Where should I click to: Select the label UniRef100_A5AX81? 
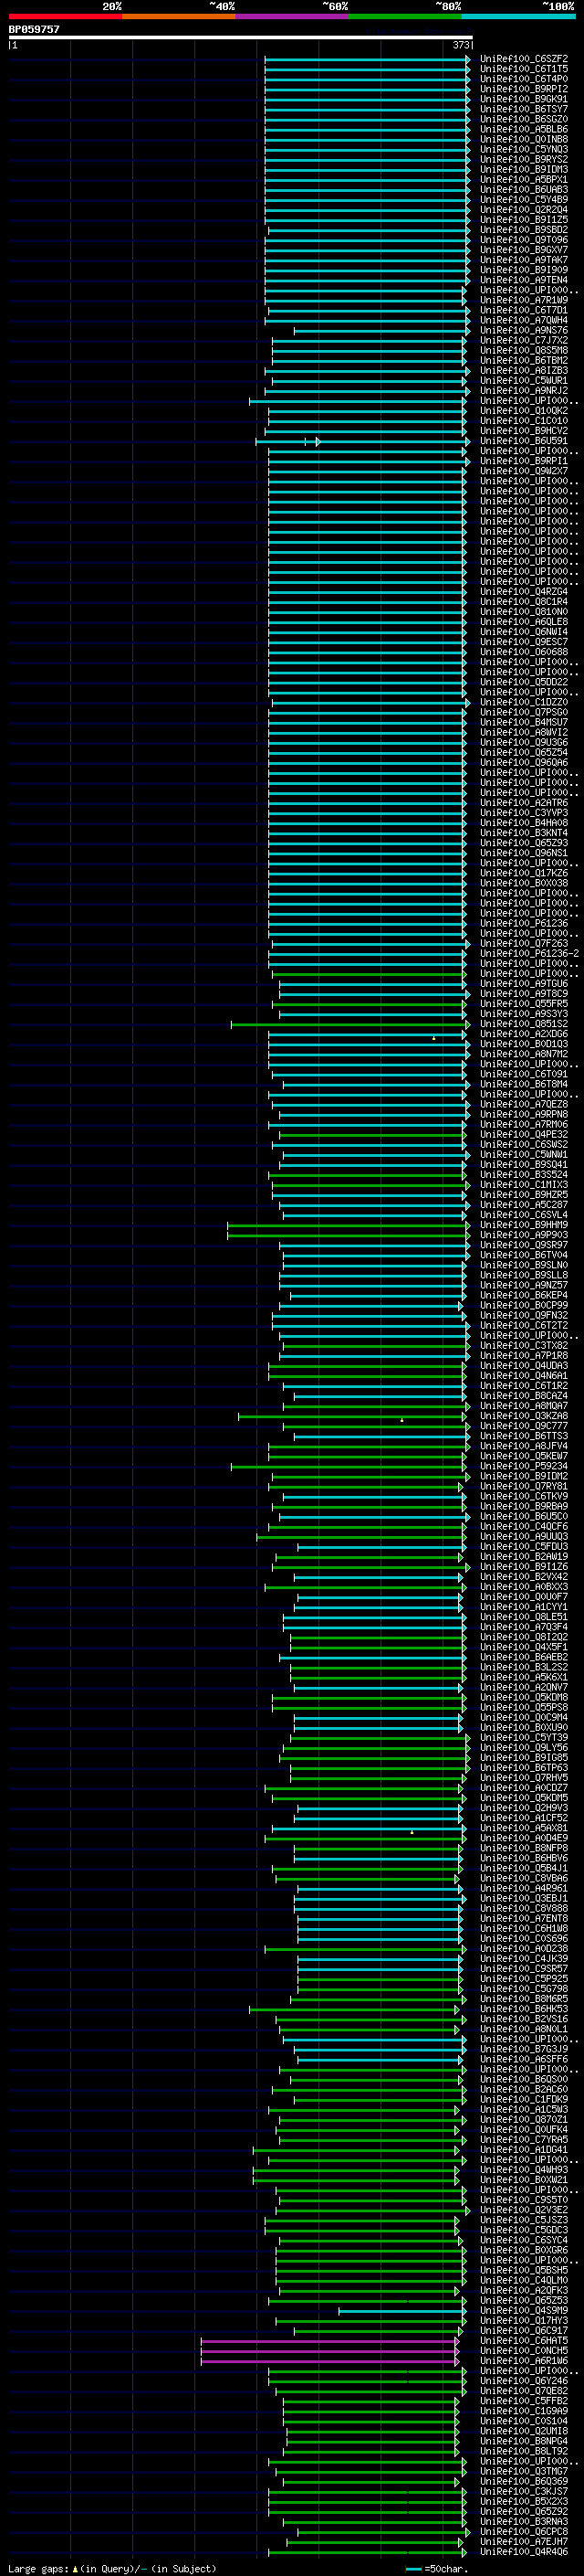(524, 1828)
